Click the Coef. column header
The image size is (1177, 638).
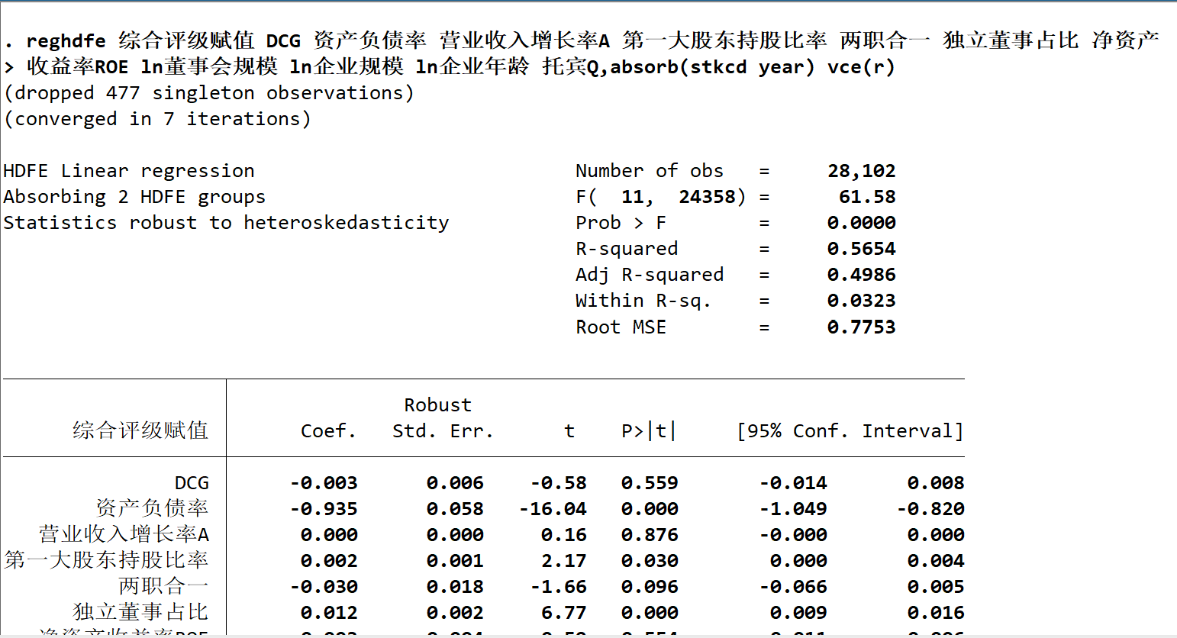(x=328, y=431)
